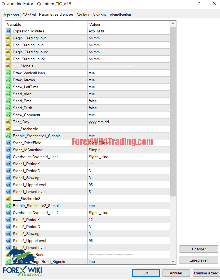Click the Send_Alert boolean type icon
Image resolution: width=220 pixels, height=280 pixels.
[x=8, y=94]
